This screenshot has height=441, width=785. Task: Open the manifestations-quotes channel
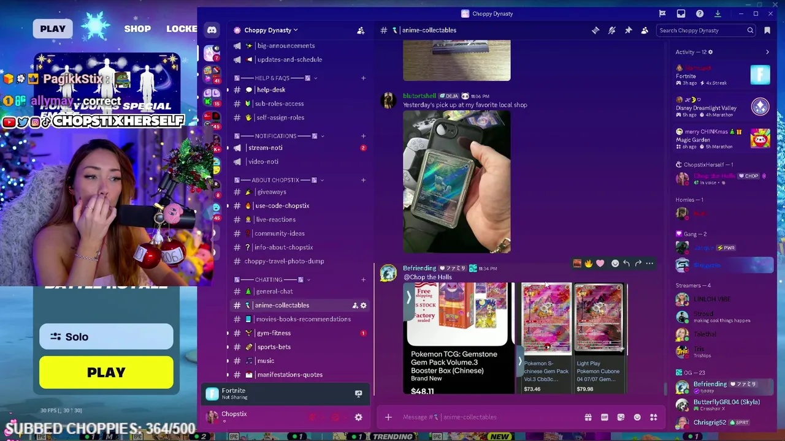[299, 375]
